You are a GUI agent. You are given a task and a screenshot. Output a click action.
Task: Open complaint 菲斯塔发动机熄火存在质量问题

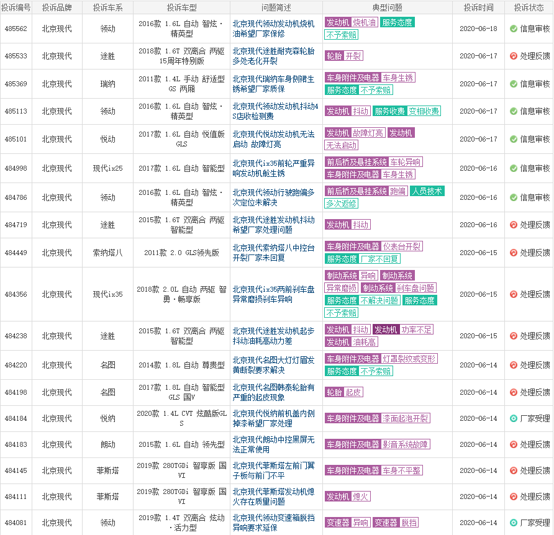coord(273,497)
